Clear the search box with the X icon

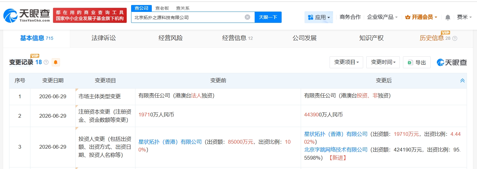[x=247, y=17]
